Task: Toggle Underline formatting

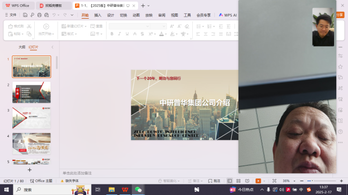Action: click(x=127, y=34)
